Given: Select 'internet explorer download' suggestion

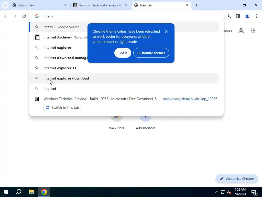Looking at the screenshot, I should [124, 78].
